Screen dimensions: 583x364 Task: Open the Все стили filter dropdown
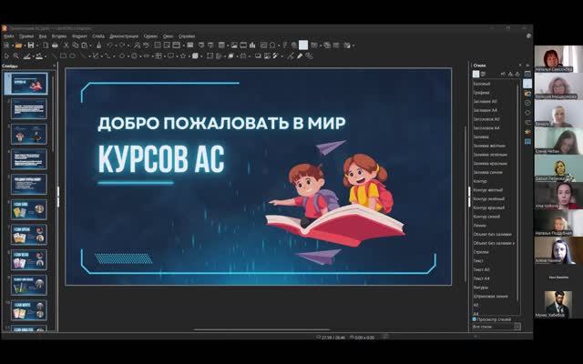click(x=496, y=327)
